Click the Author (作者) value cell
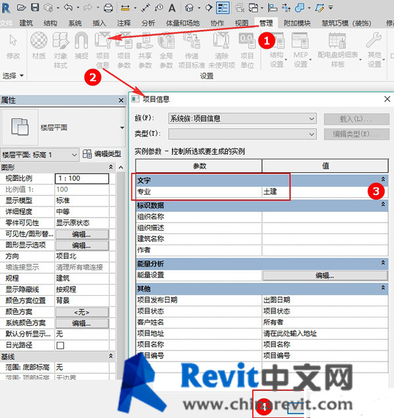The height and width of the screenshot is (418, 394). coord(325,250)
